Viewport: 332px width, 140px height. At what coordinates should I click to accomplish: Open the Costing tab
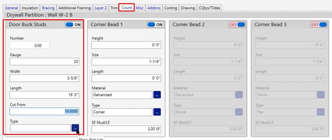coord(171,8)
